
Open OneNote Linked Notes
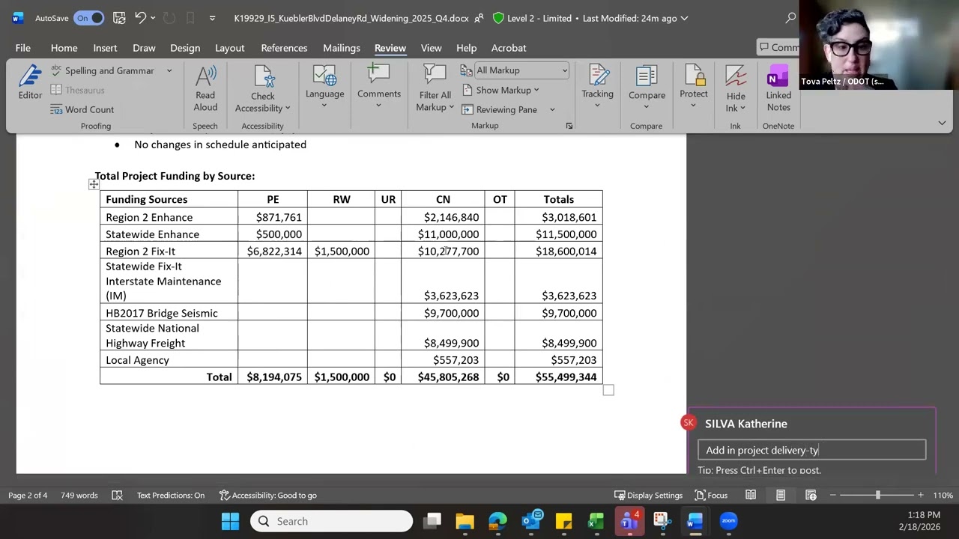click(778, 88)
